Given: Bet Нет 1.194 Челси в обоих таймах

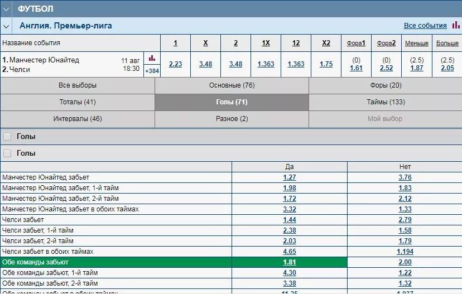Looking at the screenshot, I should point(405,252).
